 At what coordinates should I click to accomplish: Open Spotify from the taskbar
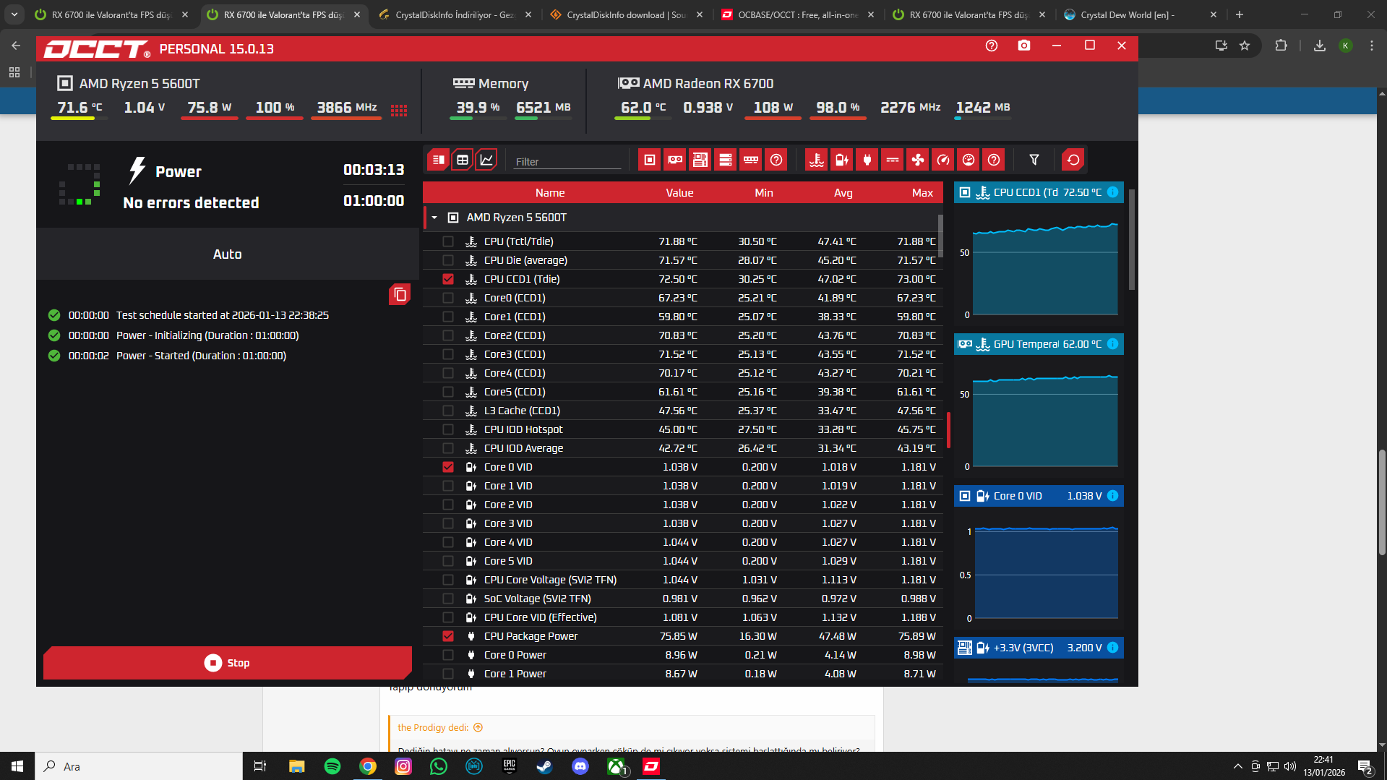(x=332, y=766)
